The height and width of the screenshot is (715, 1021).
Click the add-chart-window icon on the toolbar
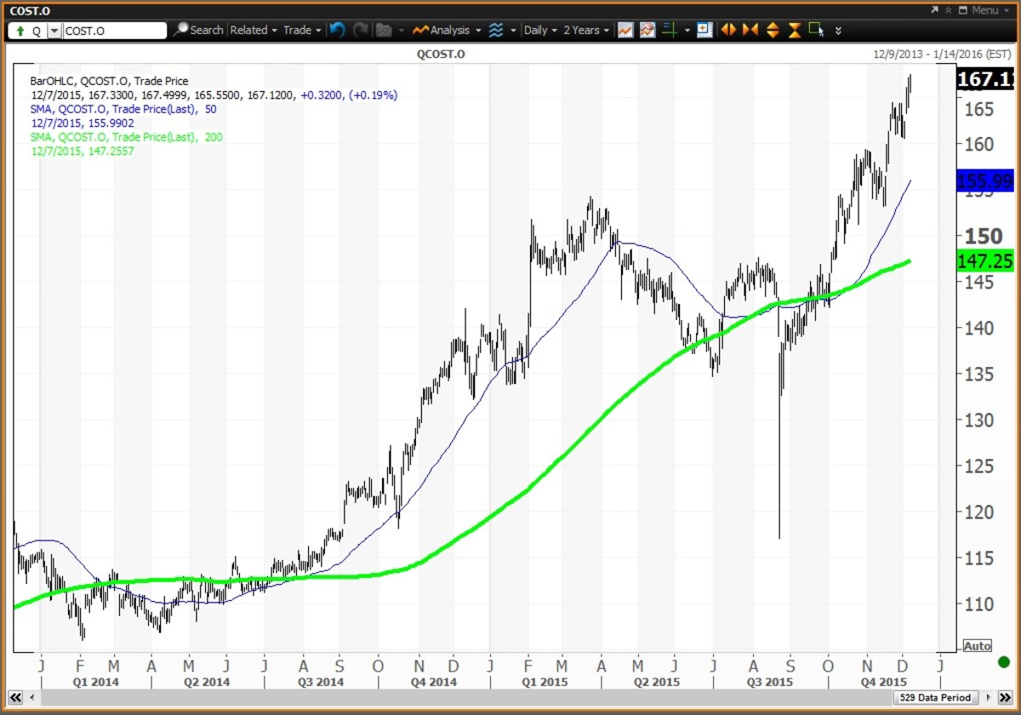pyautogui.click(x=704, y=30)
